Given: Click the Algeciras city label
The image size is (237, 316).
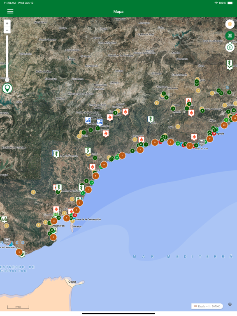Looking at the screenshot, I should 58,225.
